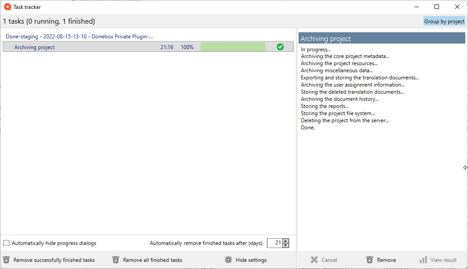Click the Task tracker app icon
Screen dimensions: 468x269
pos(7,7)
